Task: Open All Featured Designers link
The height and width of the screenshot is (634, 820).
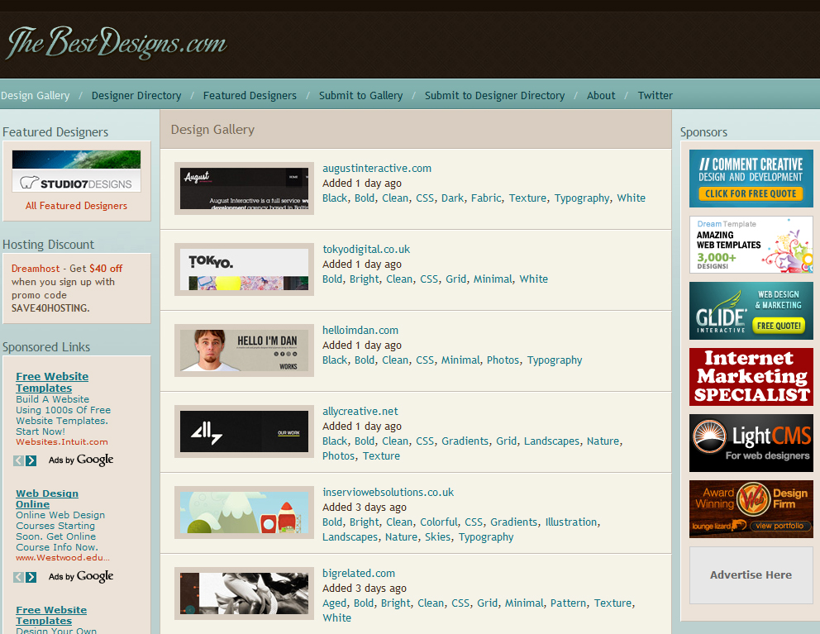Action: click(76, 206)
